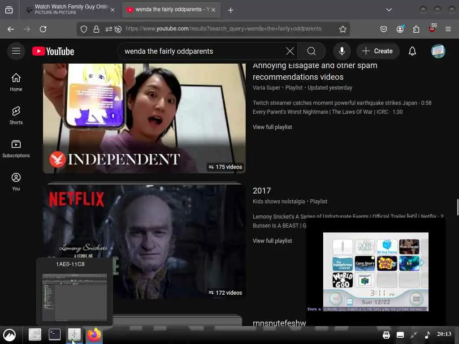Select the wenda the fairly oddparents tab
Image resolution: width=459 pixels, height=344 pixels.
171,9
